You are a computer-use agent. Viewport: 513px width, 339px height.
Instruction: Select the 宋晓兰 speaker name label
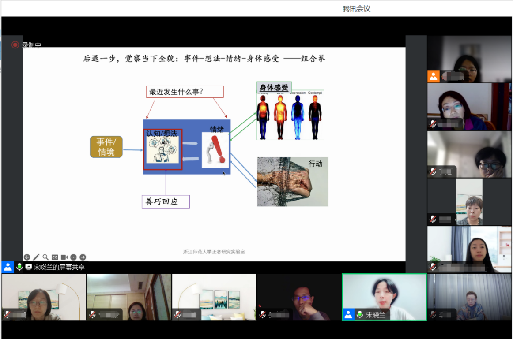click(376, 315)
